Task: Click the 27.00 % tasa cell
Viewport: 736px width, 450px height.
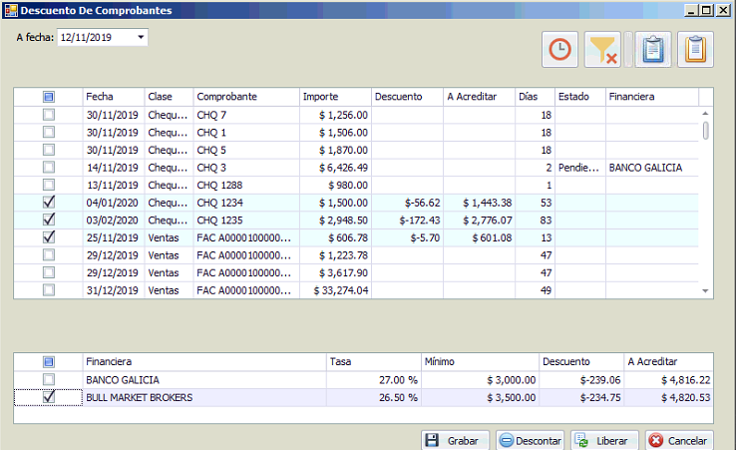Action: (374, 380)
